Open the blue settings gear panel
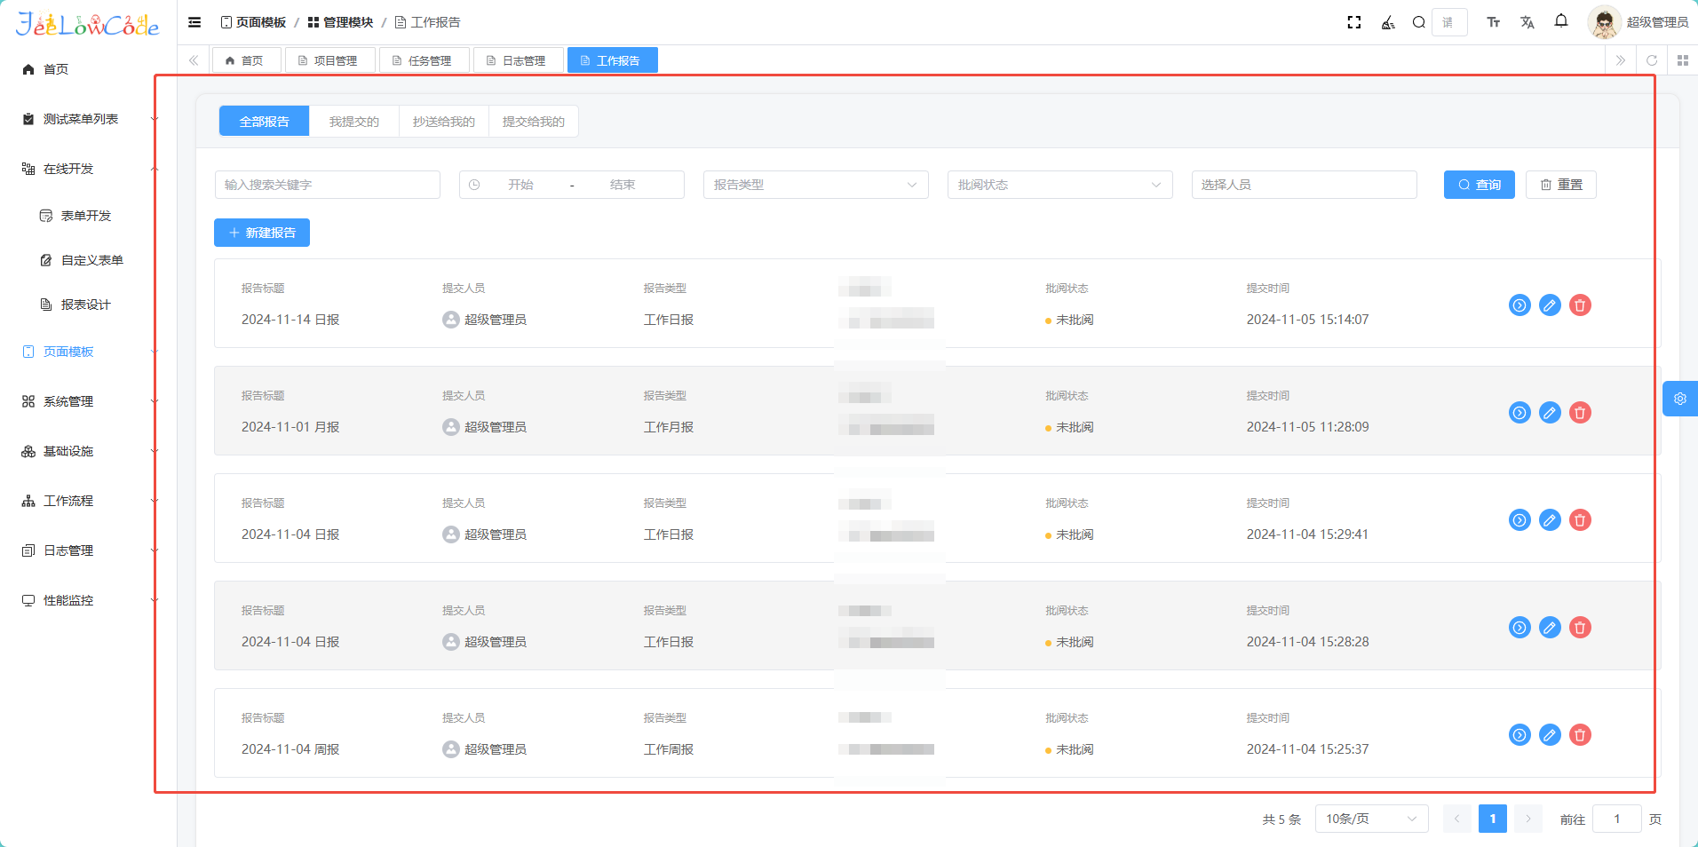1698x847 pixels. tap(1679, 399)
